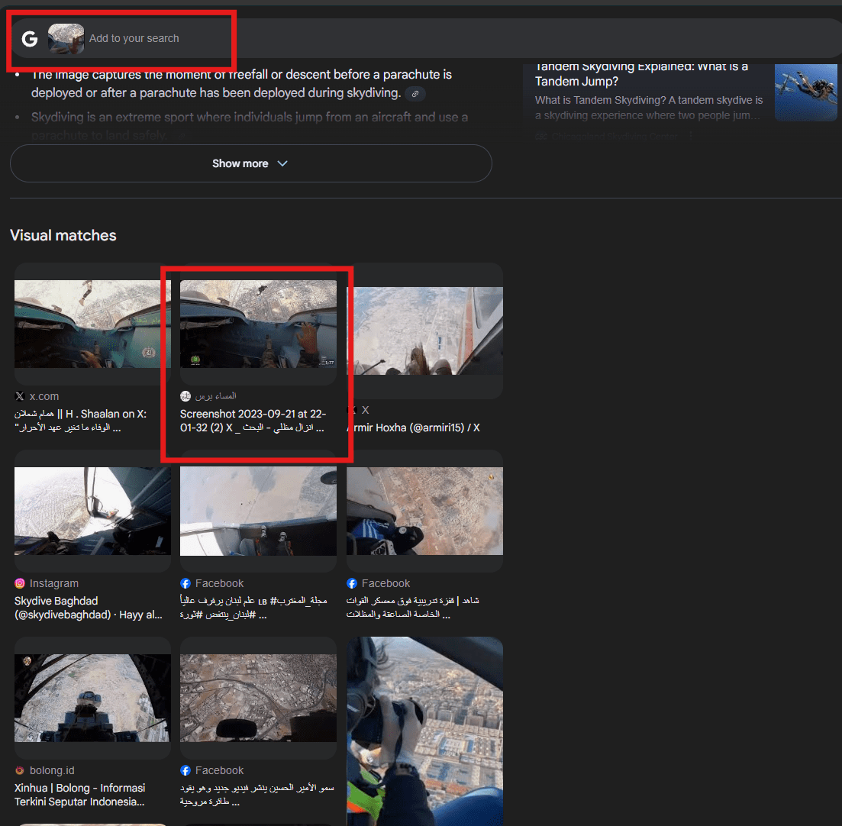Click the Facebook icon above Prince Hussein post

[185, 770]
